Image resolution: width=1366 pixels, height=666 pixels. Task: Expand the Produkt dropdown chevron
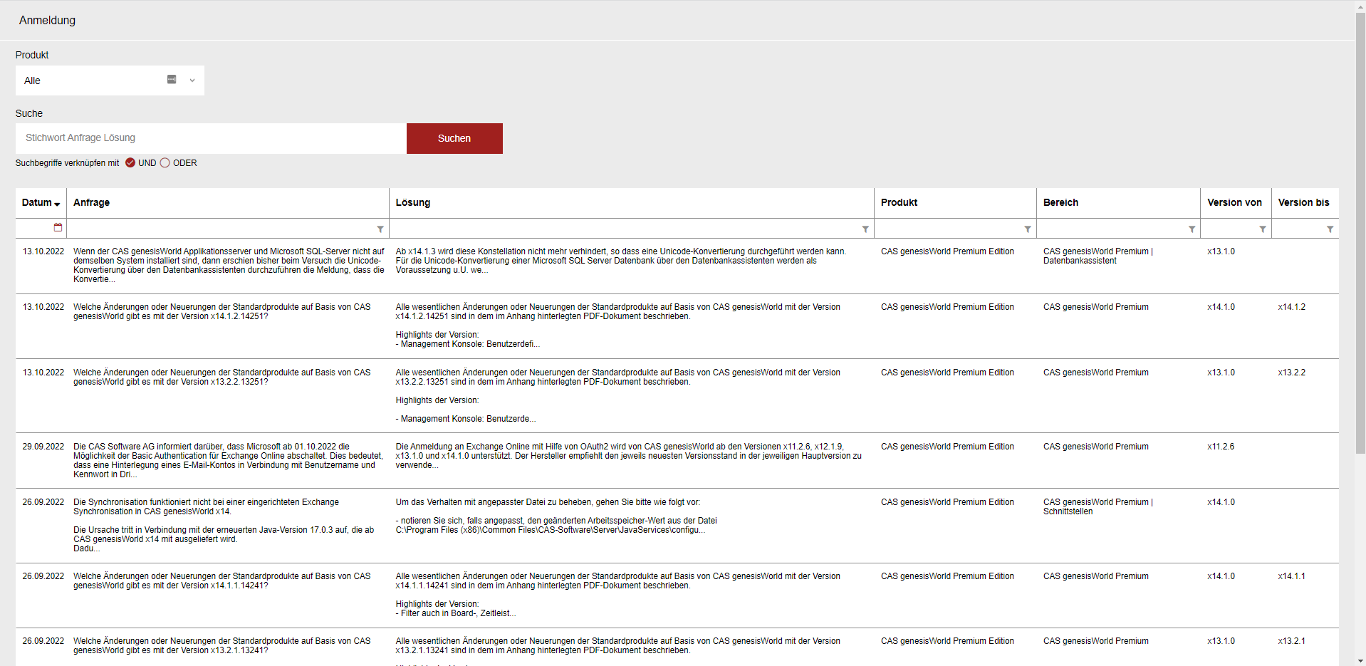click(192, 80)
